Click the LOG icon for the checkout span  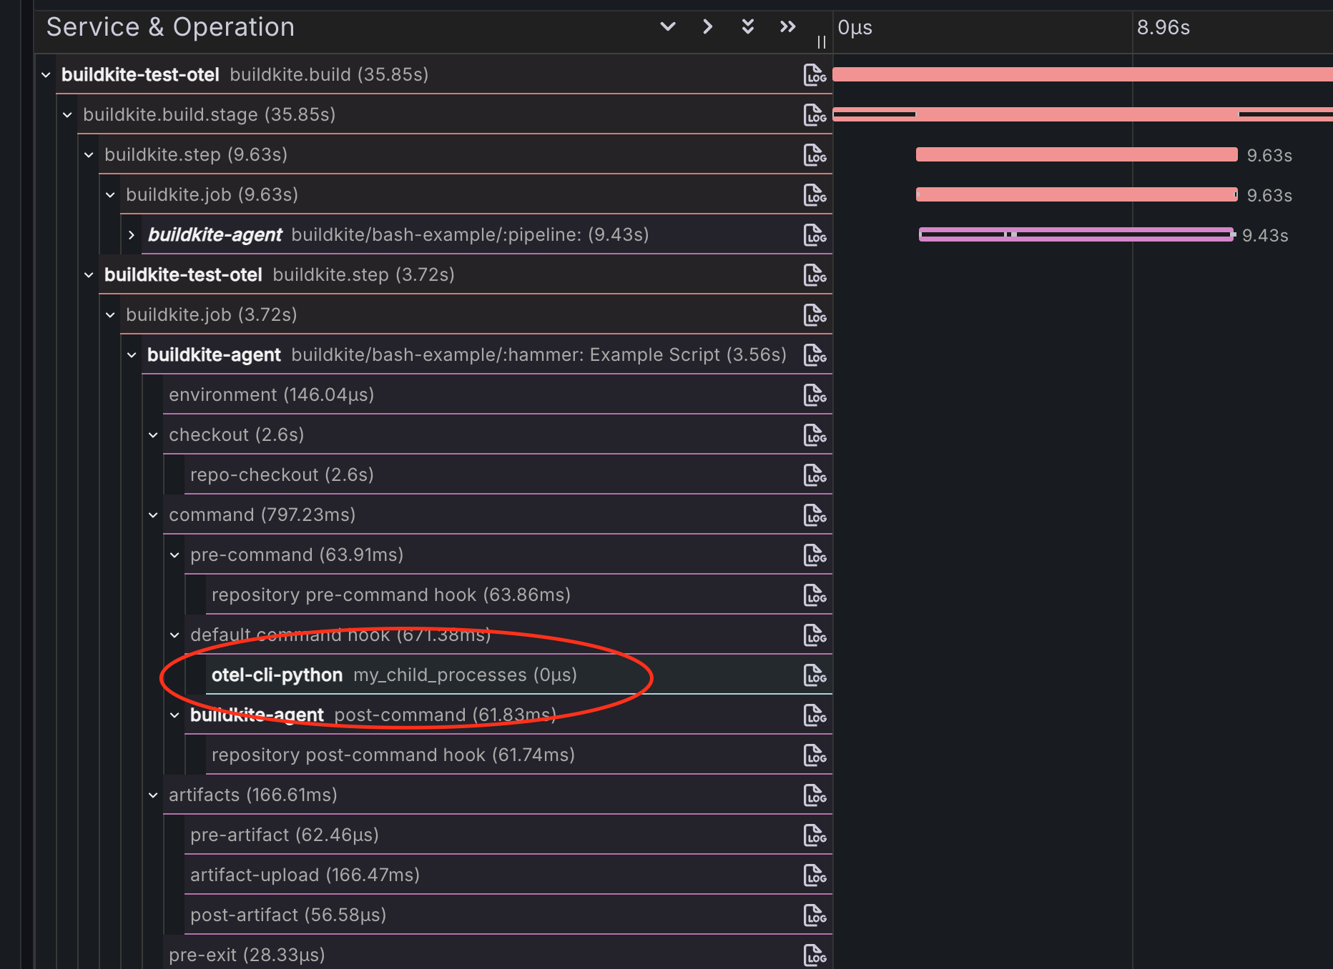coord(815,434)
